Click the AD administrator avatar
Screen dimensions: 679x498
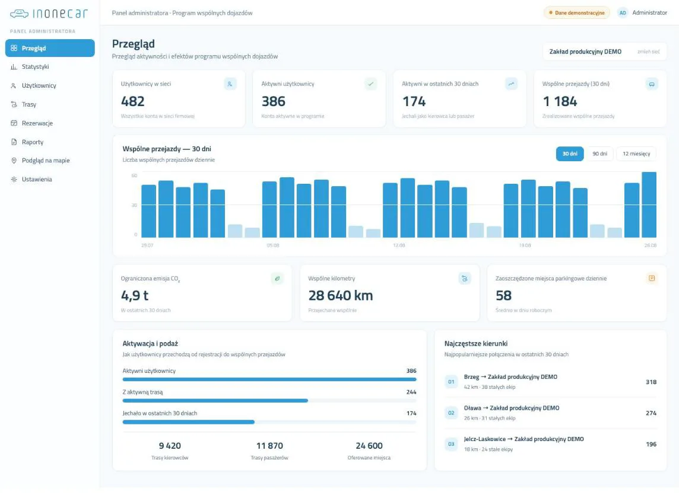(x=622, y=13)
